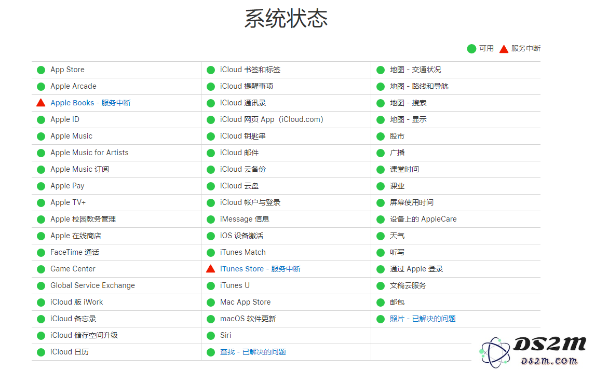Select the iCloud 备忘录 row text
Image resolution: width=595 pixels, height=370 pixels.
coord(73,319)
